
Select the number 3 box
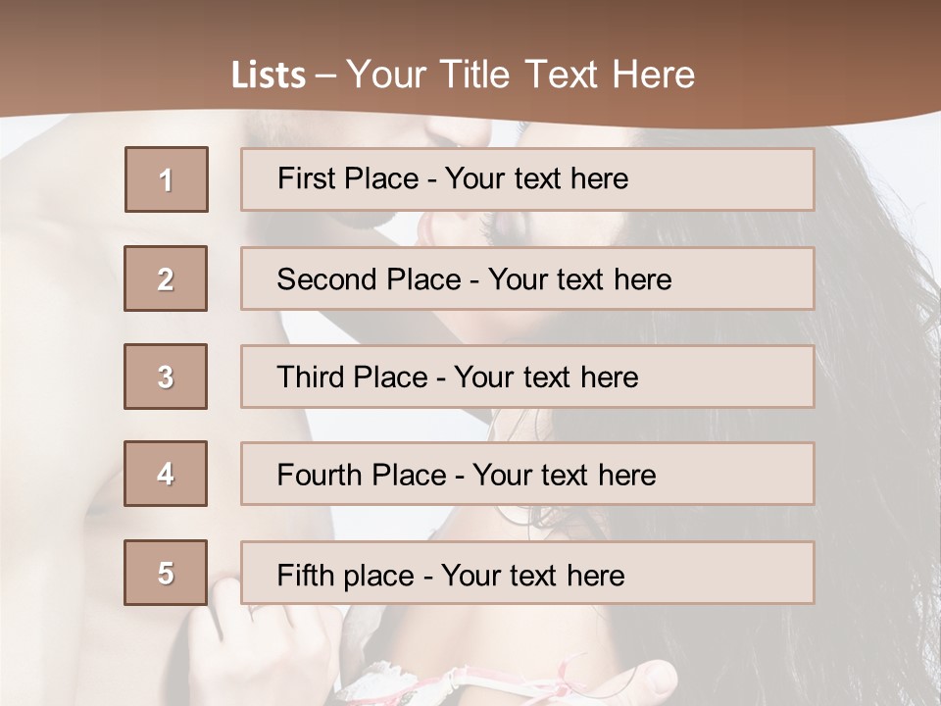[x=166, y=377]
